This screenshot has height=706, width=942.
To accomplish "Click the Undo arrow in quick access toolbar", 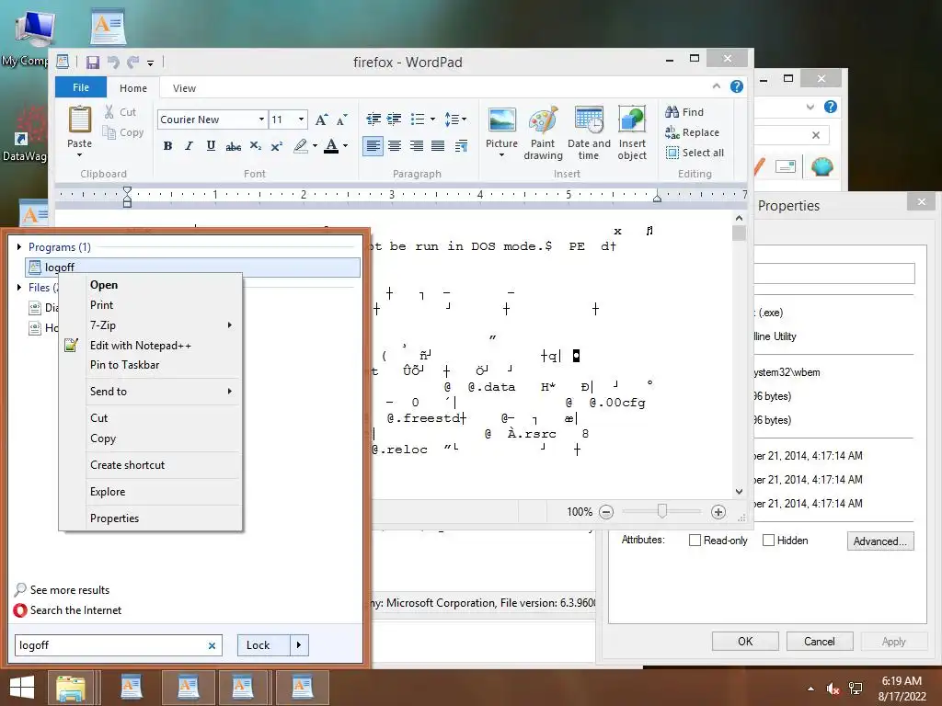I will tap(113, 62).
